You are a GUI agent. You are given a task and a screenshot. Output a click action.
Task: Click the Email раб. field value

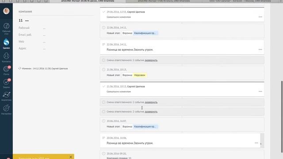tap(44, 35)
